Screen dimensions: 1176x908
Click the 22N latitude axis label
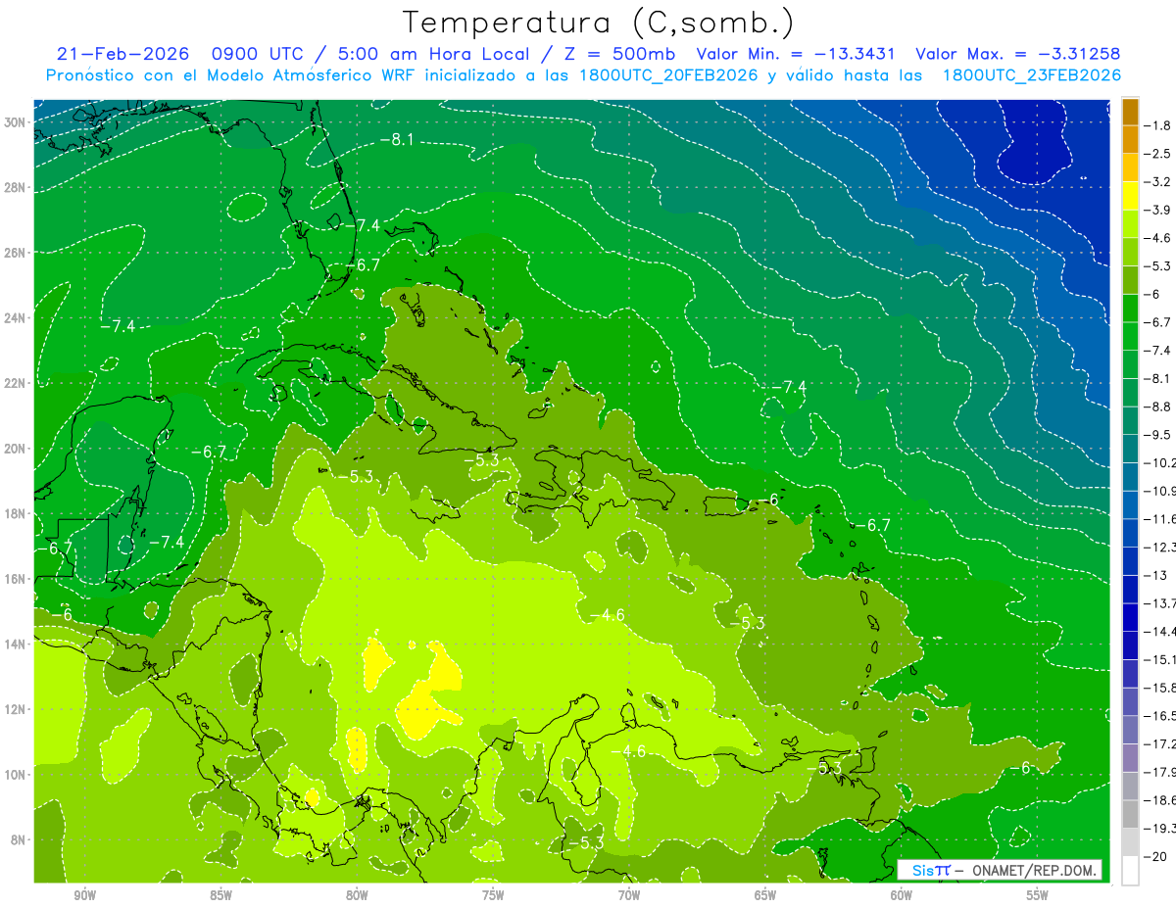point(17,383)
